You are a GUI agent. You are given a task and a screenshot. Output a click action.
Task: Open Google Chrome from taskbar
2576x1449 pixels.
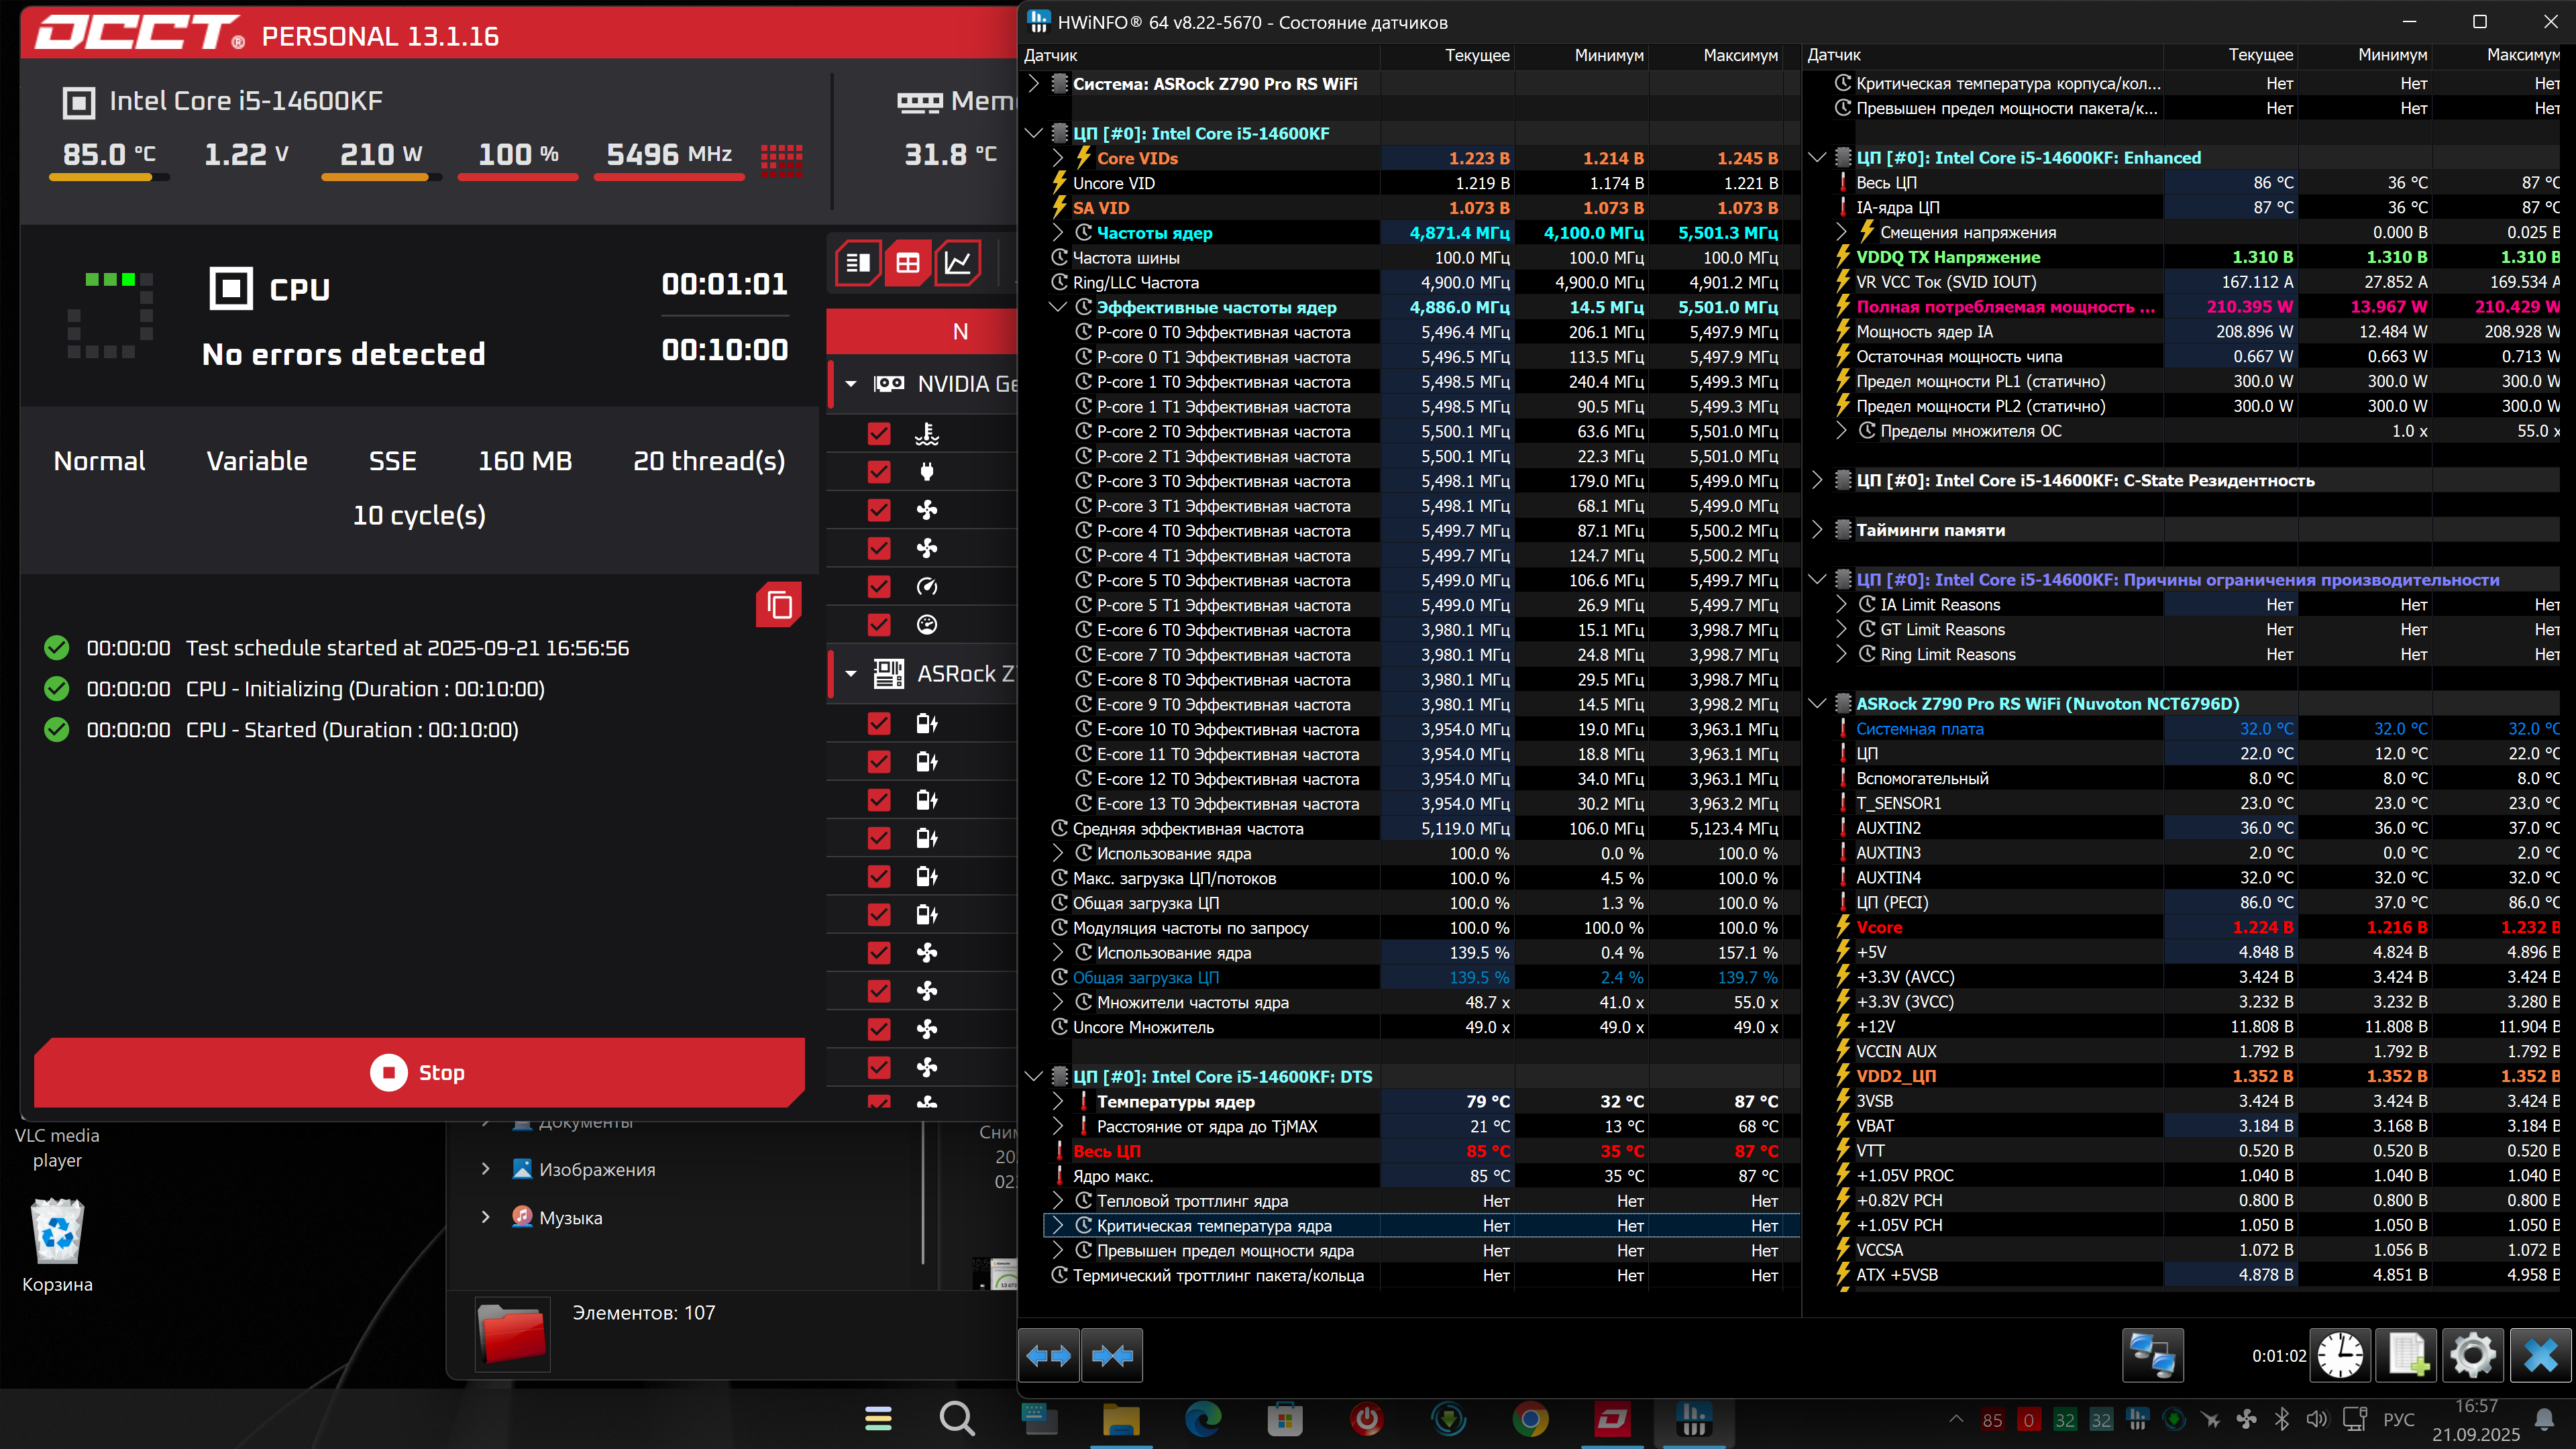(1530, 1419)
